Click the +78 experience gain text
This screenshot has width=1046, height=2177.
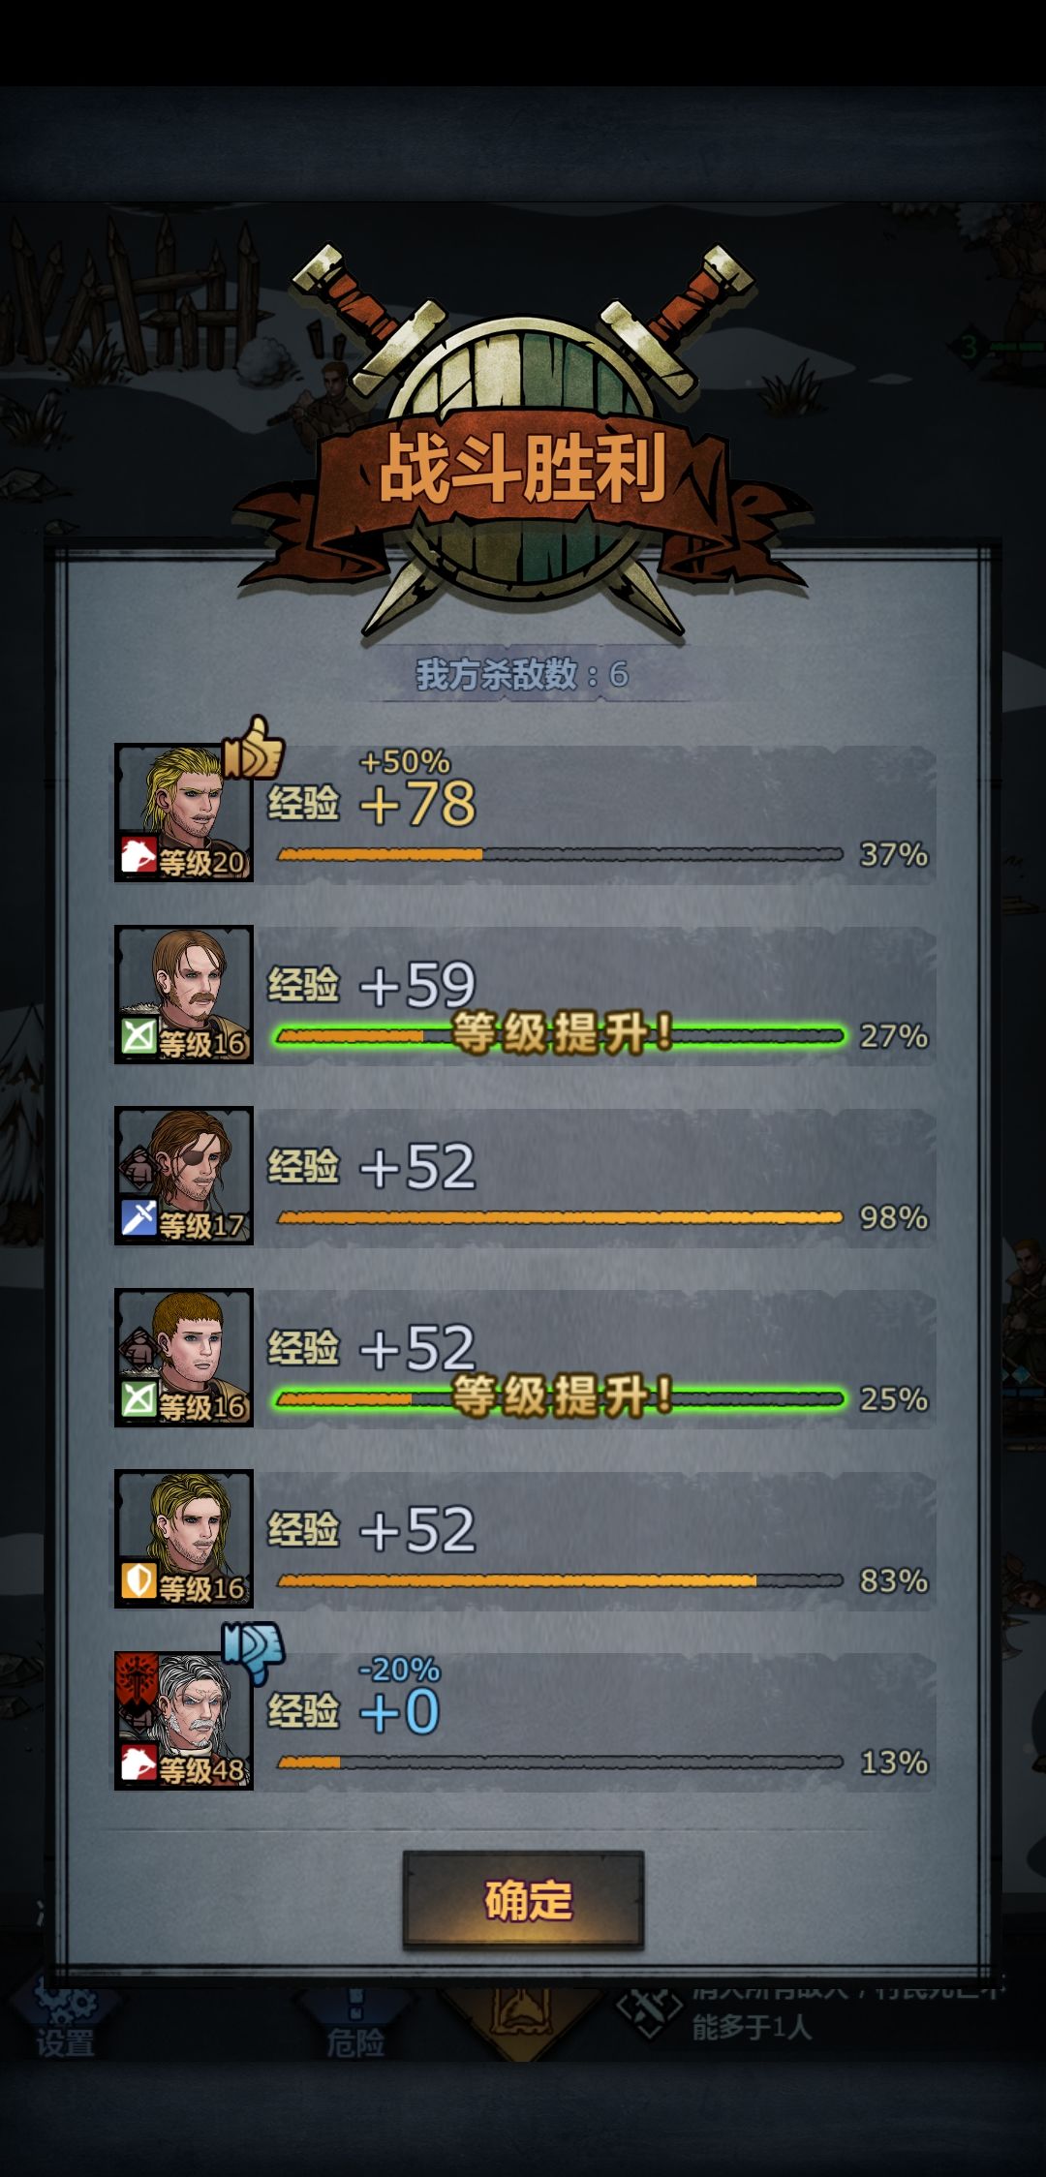[417, 803]
